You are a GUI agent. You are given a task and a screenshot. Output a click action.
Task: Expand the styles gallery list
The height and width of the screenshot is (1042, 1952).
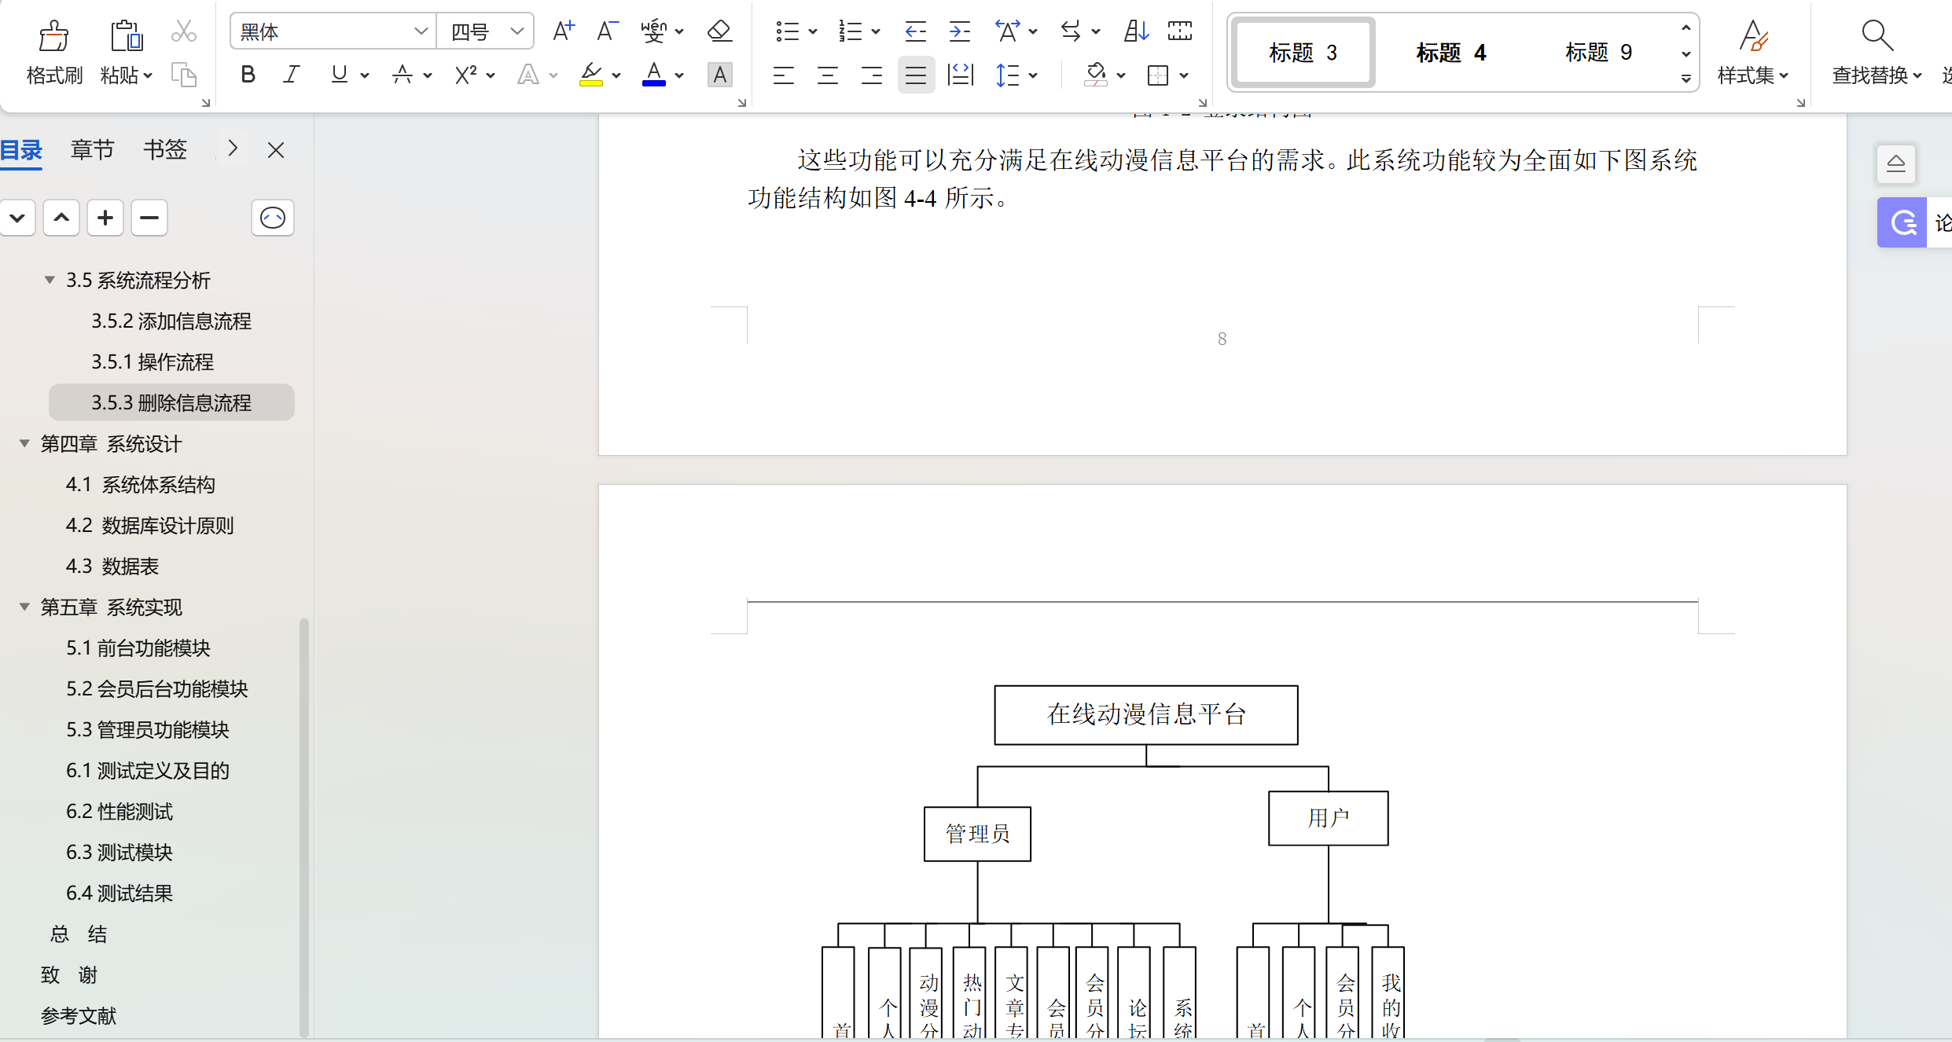click(x=1685, y=79)
